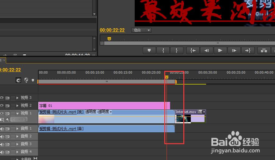Open the 适合 zoom level dropdown
The height and width of the screenshot is (160, 275).
coord(141,30)
